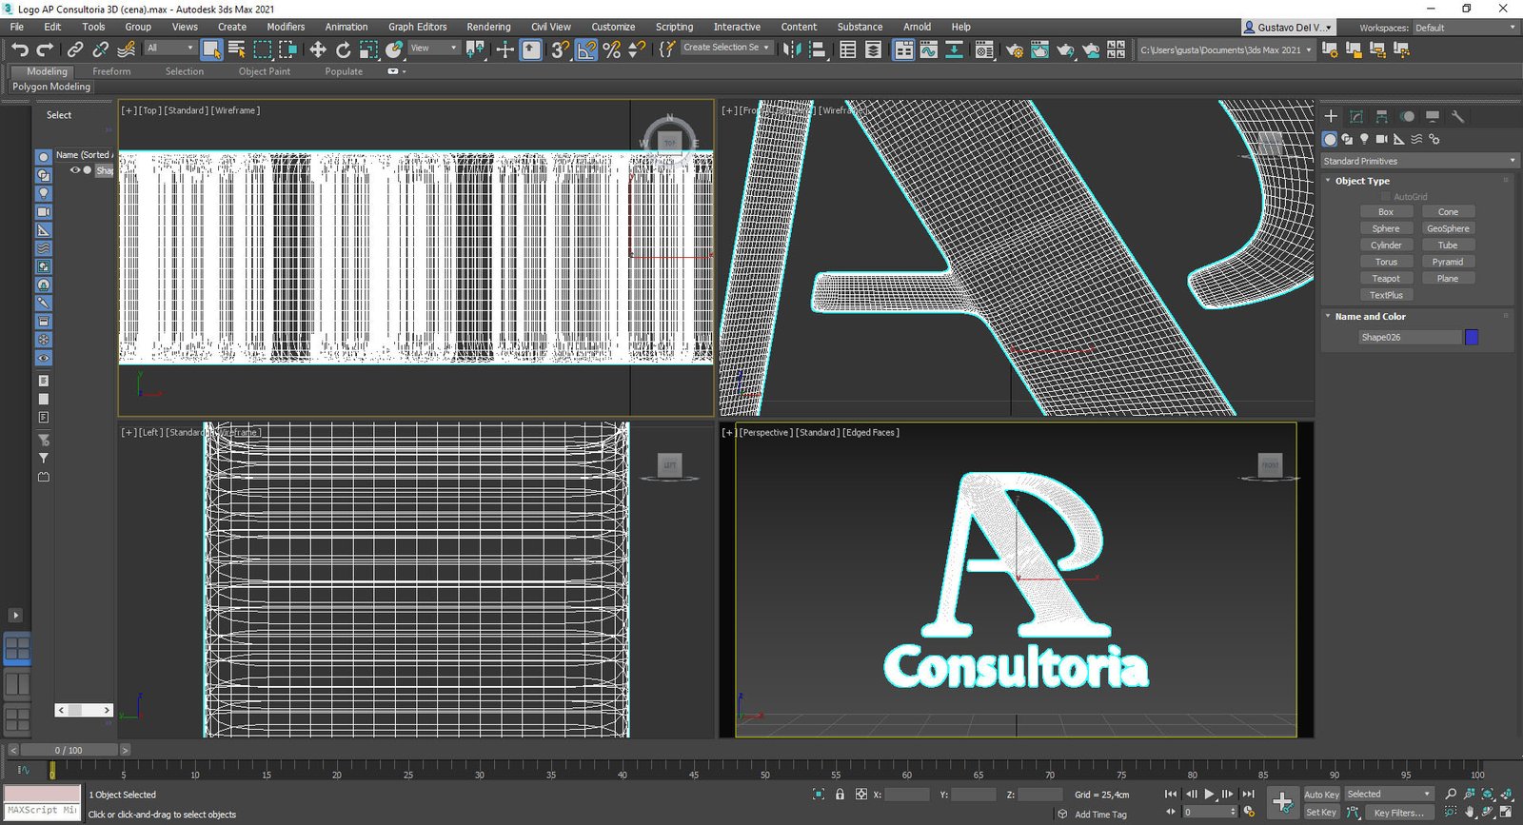Toggle Angle Snap

click(x=586, y=49)
